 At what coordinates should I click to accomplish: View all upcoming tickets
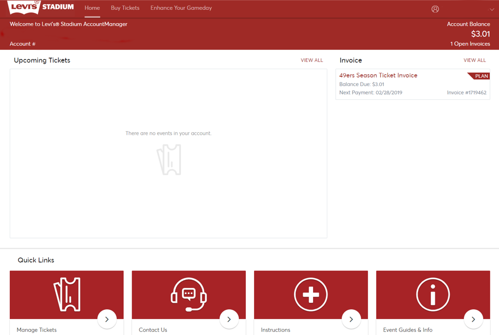(x=311, y=60)
